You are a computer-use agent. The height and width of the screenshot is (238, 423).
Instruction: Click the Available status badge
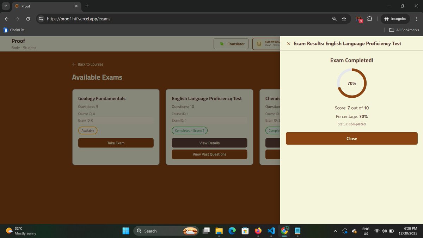88,130
